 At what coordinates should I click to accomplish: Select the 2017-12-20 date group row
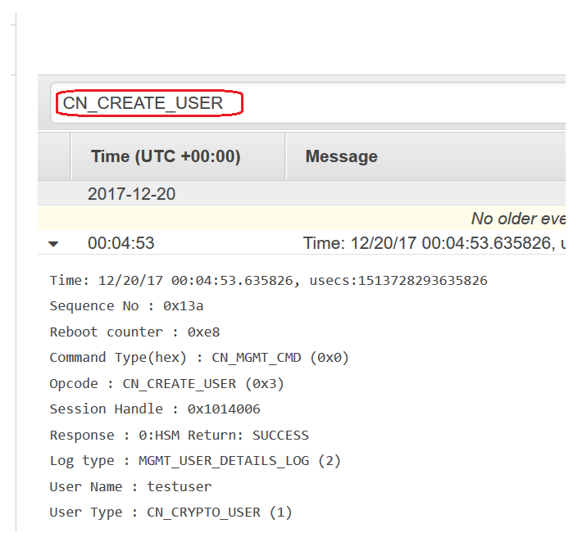click(x=302, y=193)
